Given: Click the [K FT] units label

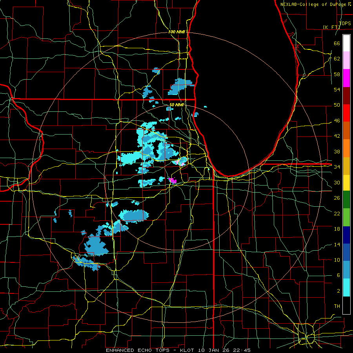Looking at the screenshot, I should pos(331,27).
